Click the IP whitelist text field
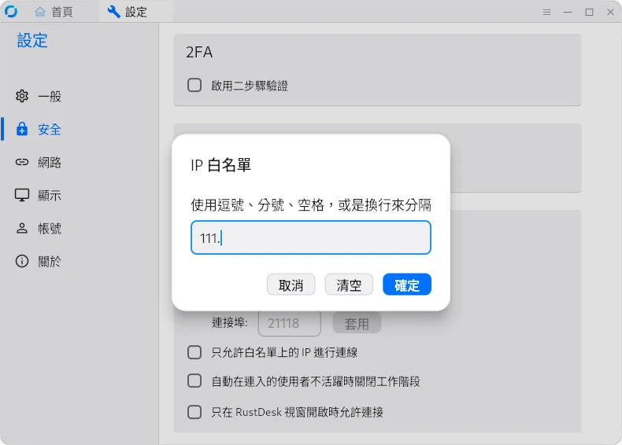622x445 pixels. point(311,237)
